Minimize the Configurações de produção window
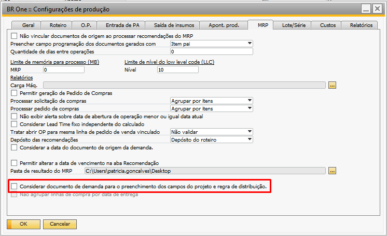387x236 pixels. coord(364,9)
